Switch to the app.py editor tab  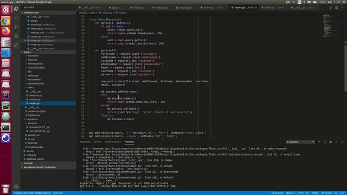(115, 8)
